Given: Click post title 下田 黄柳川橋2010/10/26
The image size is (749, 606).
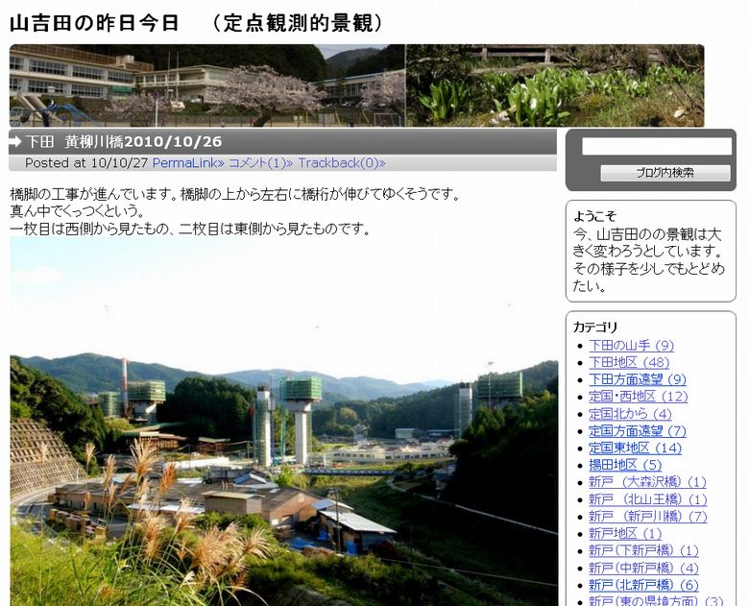Looking at the screenshot, I should [124, 141].
